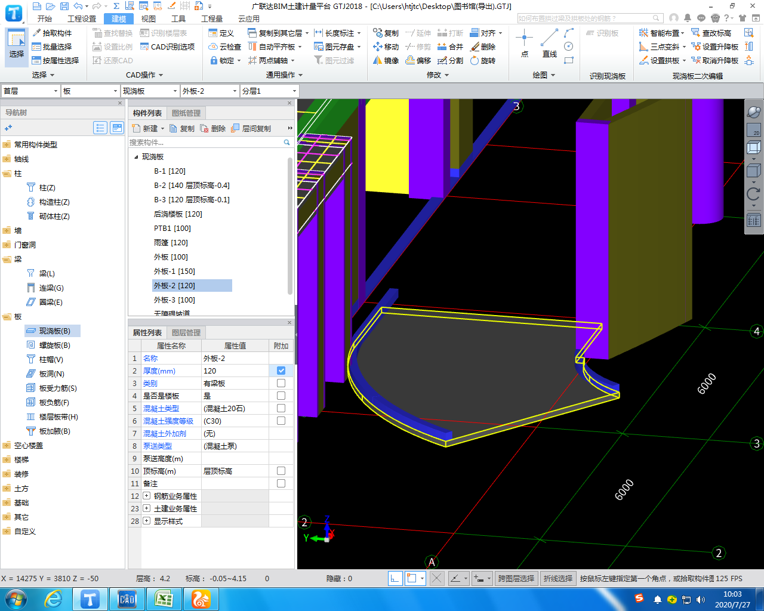The width and height of the screenshot is (764, 611).
Task: Toggle the 厚度(mm) 附加 checkbox
Action: click(x=281, y=371)
